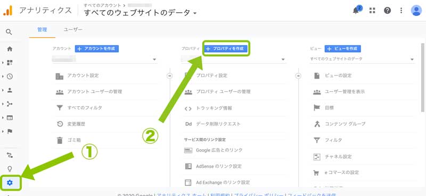Screen dimensions: 426x196
Task: Open Customization dashboard icon in sidebar
Action: pyautogui.click(x=10, y=63)
